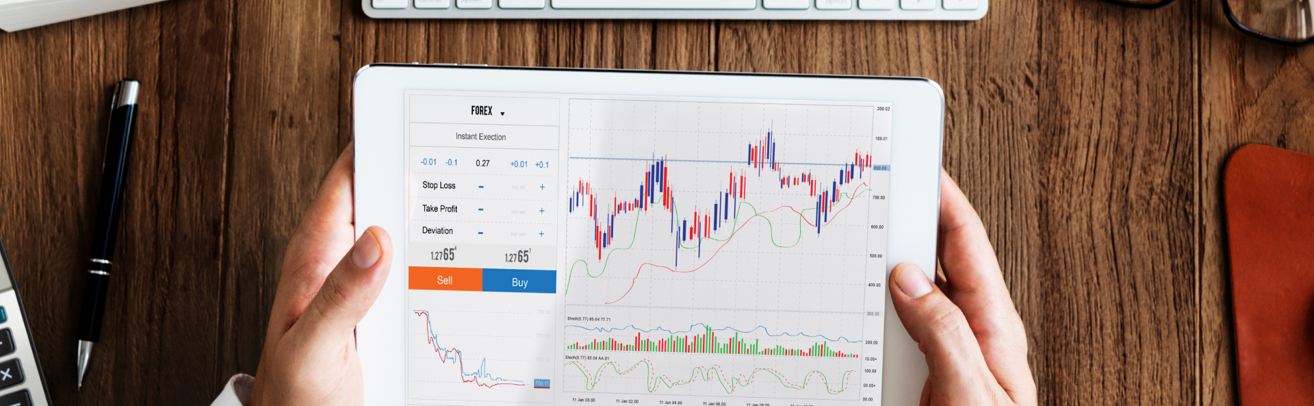Select the FOREX title label
This screenshot has height=406, width=1314.
pos(481,111)
